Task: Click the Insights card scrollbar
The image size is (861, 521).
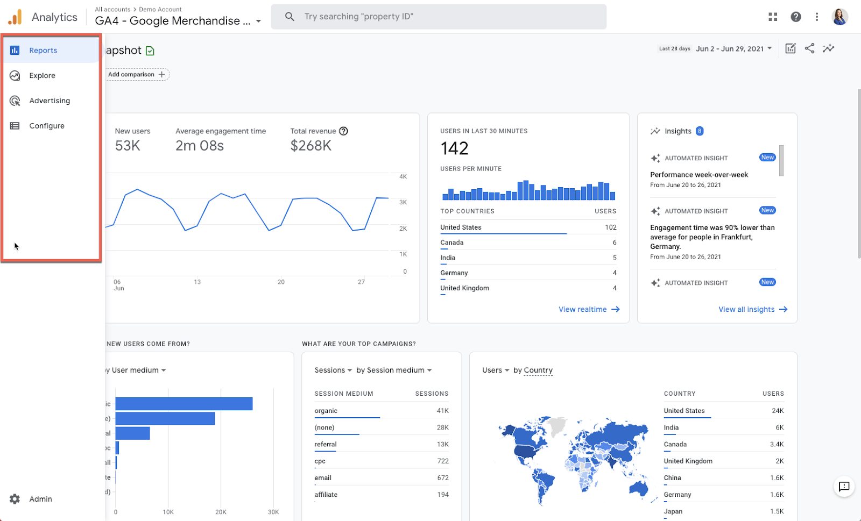Action: pos(781,161)
